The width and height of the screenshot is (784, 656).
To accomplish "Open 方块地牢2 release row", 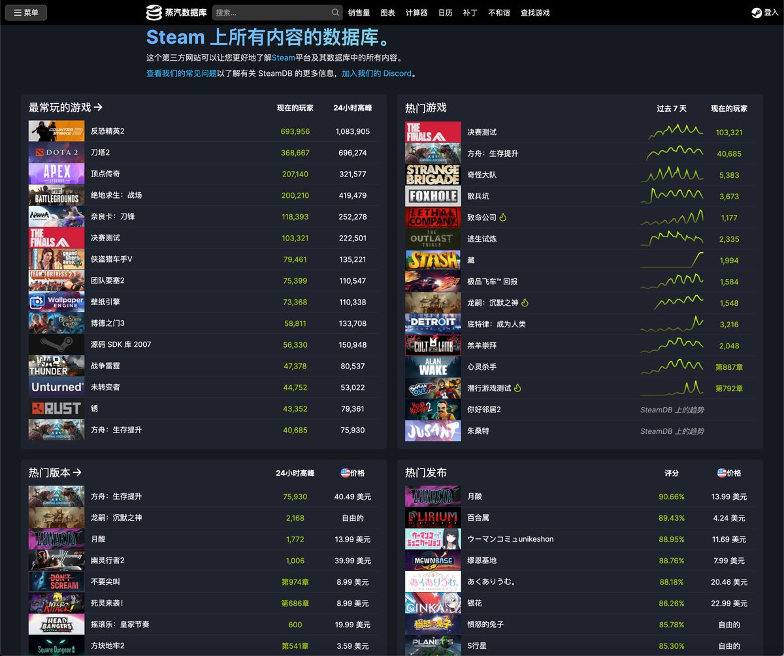I will [x=204, y=646].
